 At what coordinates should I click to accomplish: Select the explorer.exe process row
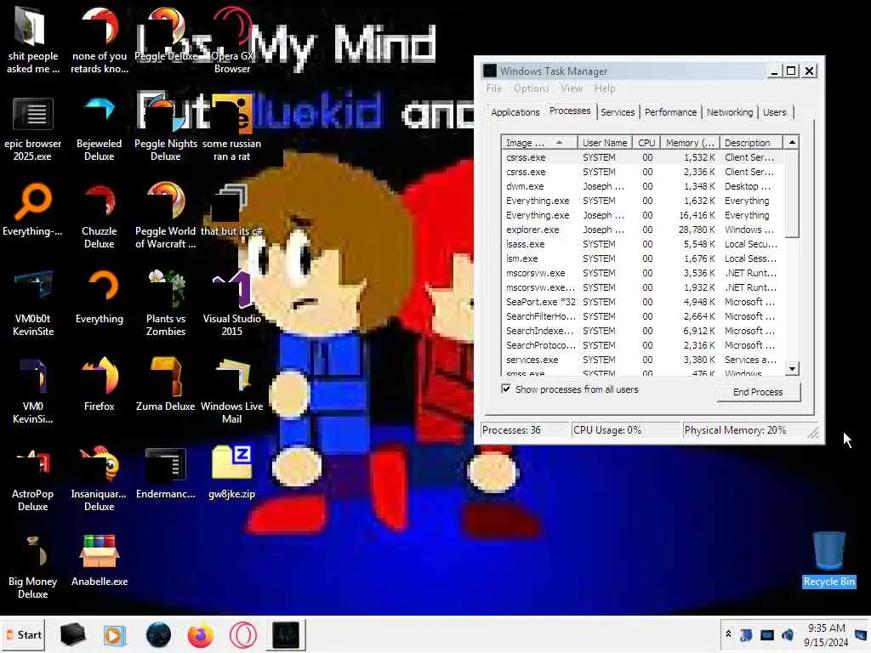click(643, 230)
